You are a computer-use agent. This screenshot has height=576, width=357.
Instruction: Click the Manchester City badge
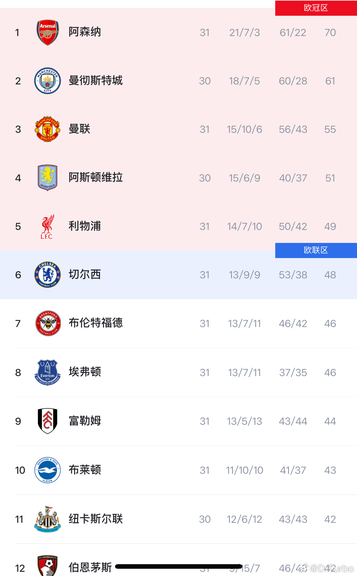click(x=47, y=81)
